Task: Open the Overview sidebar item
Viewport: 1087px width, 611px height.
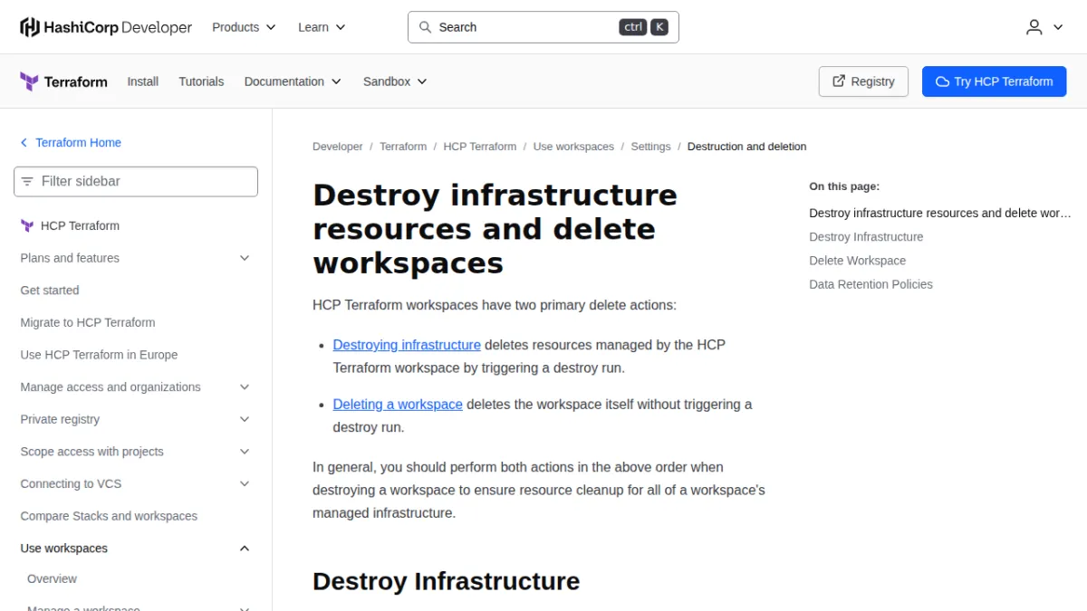Action: click(x=52, y=579)
